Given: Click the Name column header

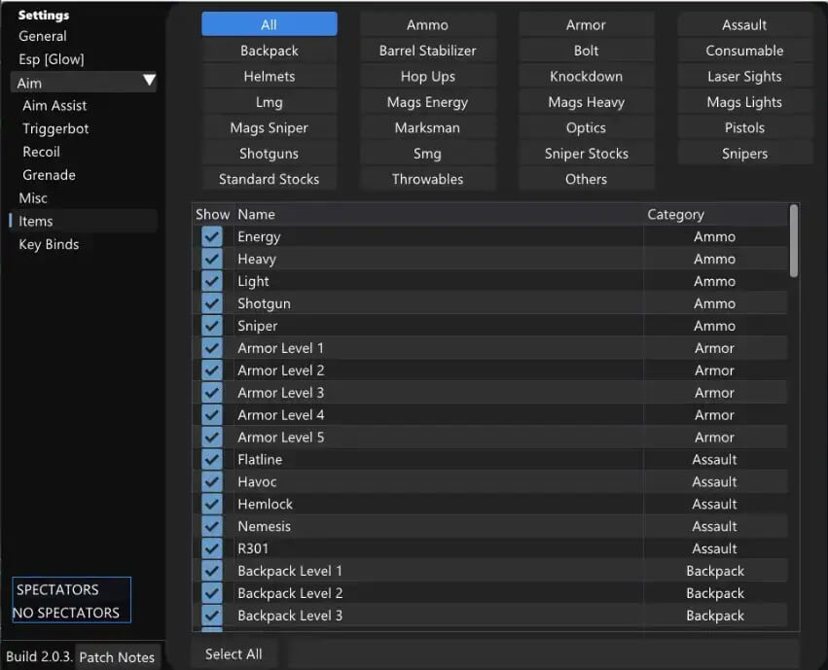Looking at the screenshot, I should [x=257, y=214].
